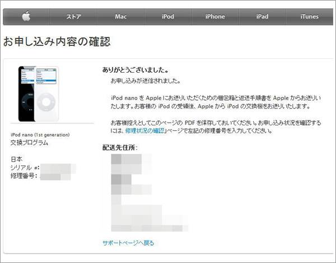Open the ストア navigation tab
Image resolution: width=336 pixels, height=263 pixels.
coord(73,17)
